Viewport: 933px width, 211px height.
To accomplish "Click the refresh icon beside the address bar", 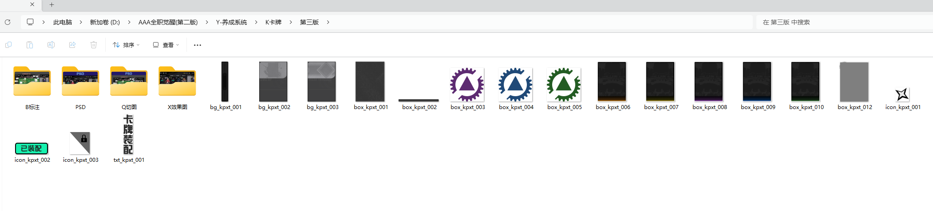I will coord(8,22).
